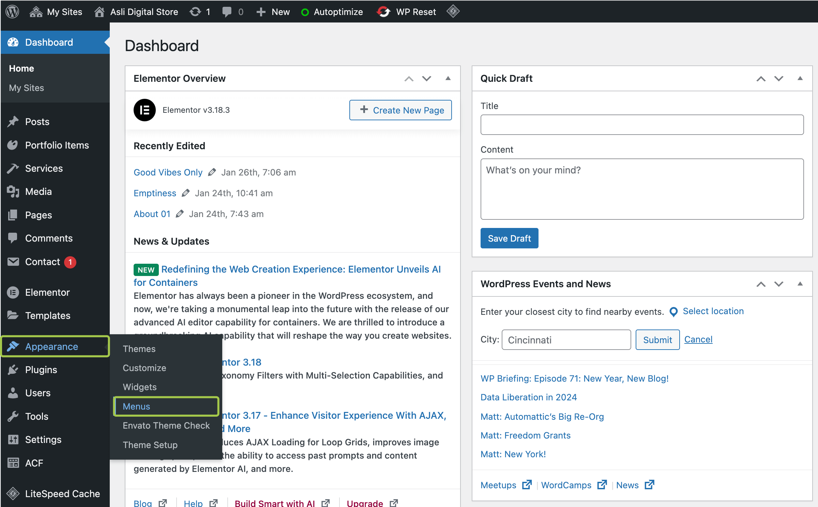818x507 pixels.
Task: Click the updates refresh icon
Action: [195, 12]
